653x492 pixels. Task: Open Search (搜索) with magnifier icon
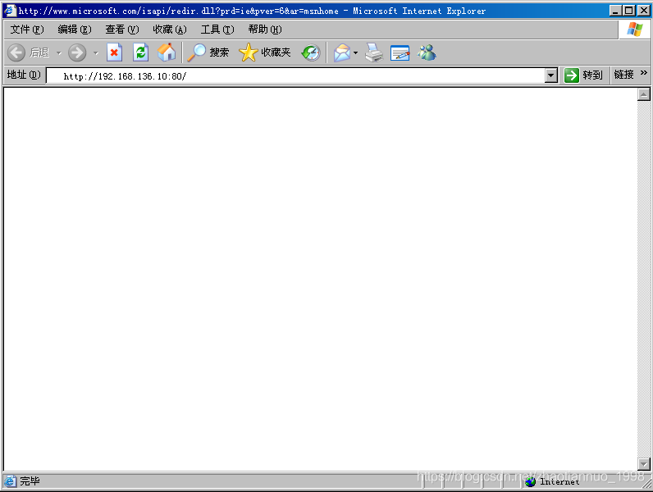tap(208, 52)
